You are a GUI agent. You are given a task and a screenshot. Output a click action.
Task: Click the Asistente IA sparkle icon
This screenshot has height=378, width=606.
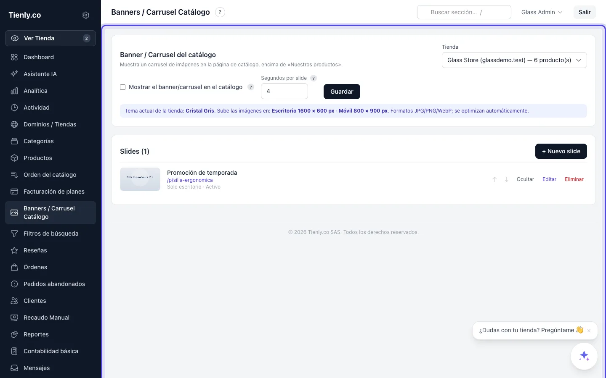(x=14, y=74)
